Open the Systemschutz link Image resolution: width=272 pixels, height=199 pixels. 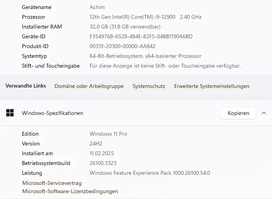(149, 86)
